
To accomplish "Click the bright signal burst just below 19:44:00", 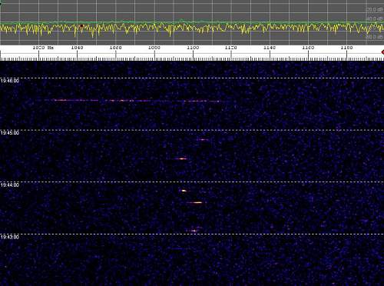I will click(x=184, y=191).
